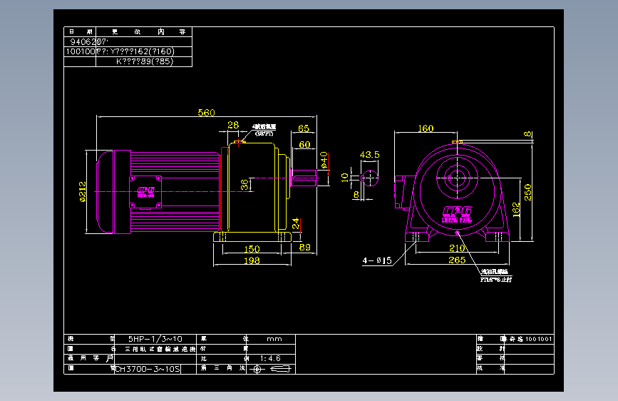Click the Y????162(?160) revision note

click(143, 51)
